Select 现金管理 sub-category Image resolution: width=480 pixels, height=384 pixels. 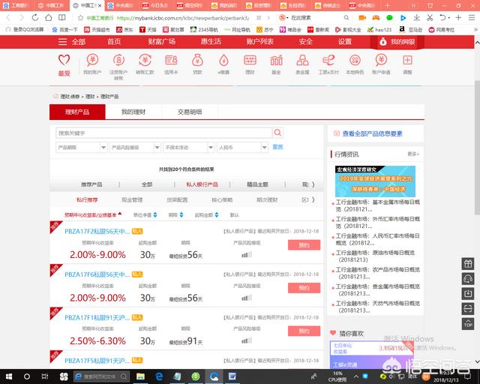coord(132,200)
